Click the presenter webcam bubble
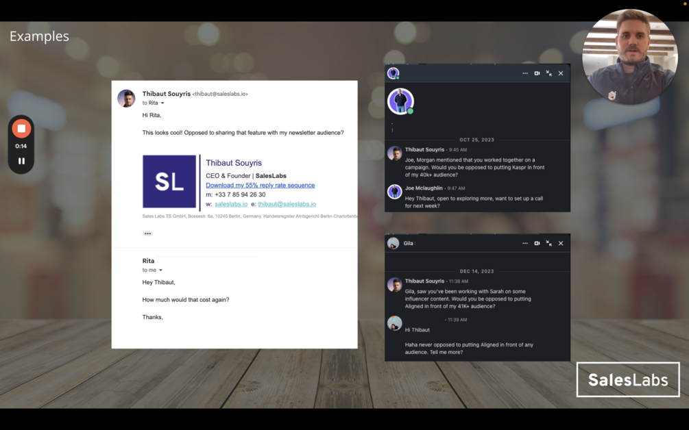Image resolution: width=689 pixels, height=430 pixels. [x=629, y=57]
